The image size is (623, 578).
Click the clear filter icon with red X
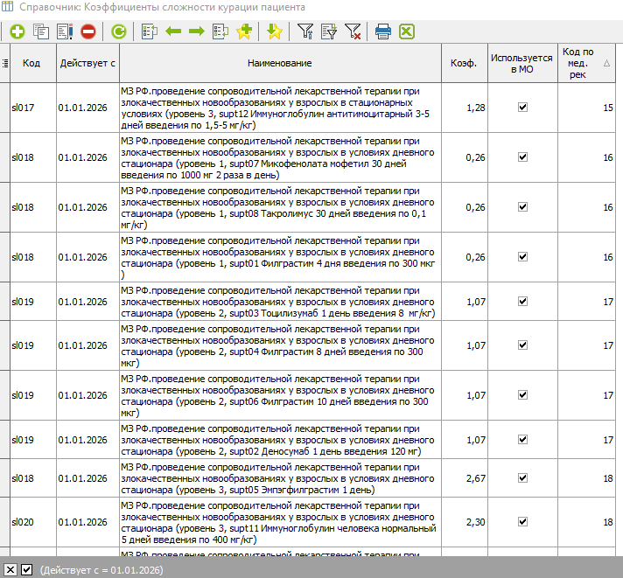pyautogui.click(x=353, y=31)
